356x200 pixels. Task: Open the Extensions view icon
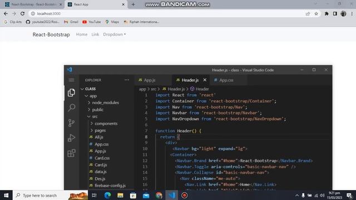pos(71,153)
